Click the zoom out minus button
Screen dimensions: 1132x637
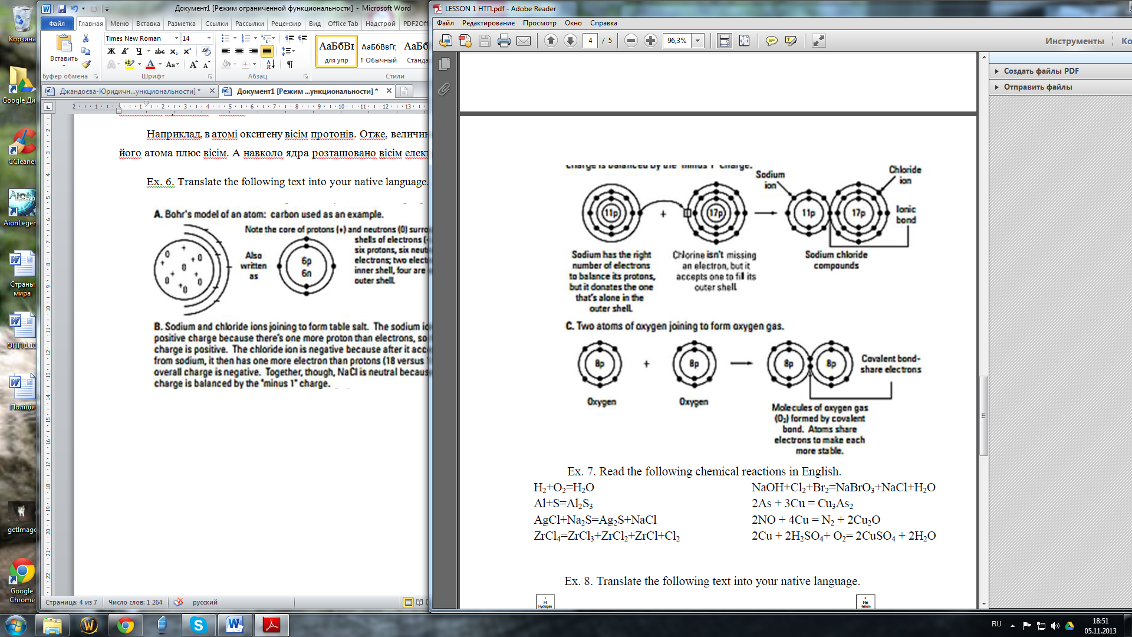tap(631, 41)
